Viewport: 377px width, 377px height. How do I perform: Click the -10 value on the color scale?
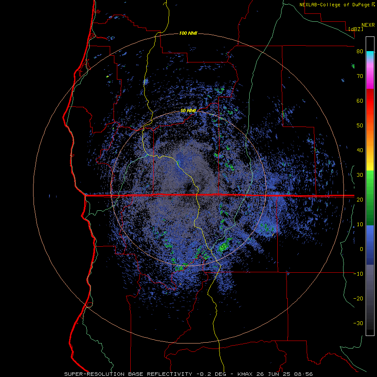358,274
